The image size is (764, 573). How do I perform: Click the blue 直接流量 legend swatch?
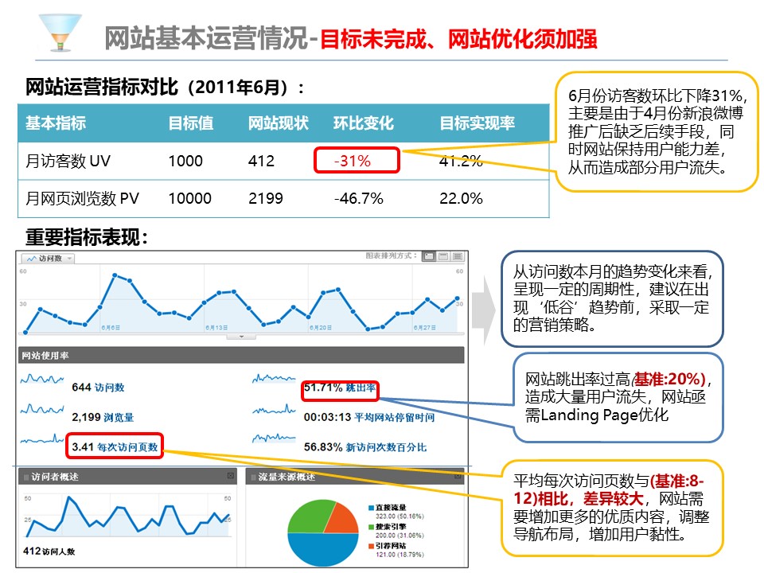[372, 508]
